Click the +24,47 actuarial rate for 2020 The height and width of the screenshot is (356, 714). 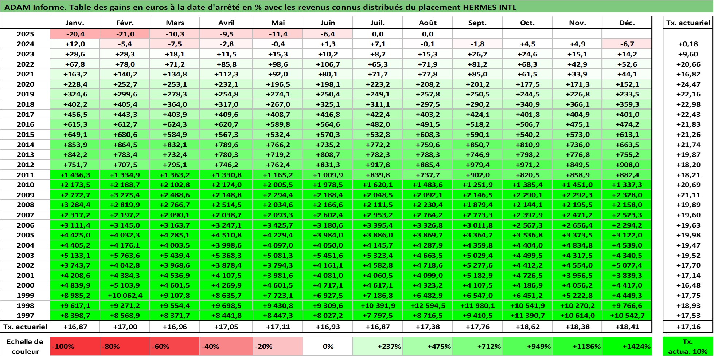[x=688, y=84]
